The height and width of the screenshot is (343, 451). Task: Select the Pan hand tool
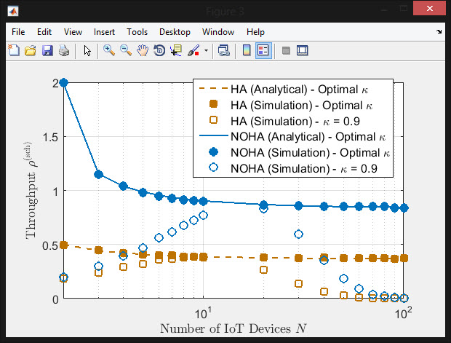click(x=143, y=50)
